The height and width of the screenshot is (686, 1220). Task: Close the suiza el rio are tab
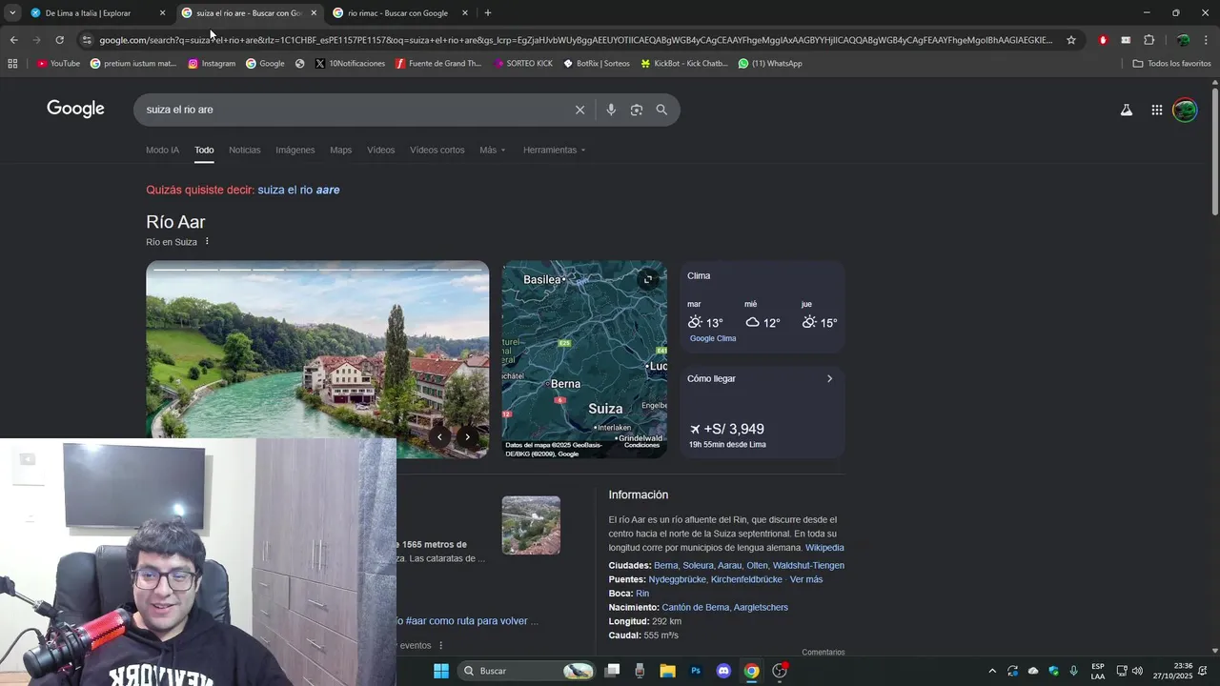point(314,13)
